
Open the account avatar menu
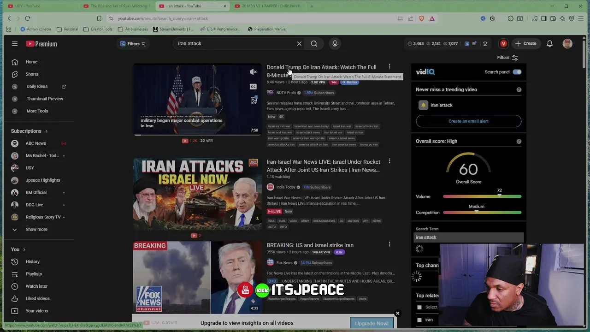[567, 44]
